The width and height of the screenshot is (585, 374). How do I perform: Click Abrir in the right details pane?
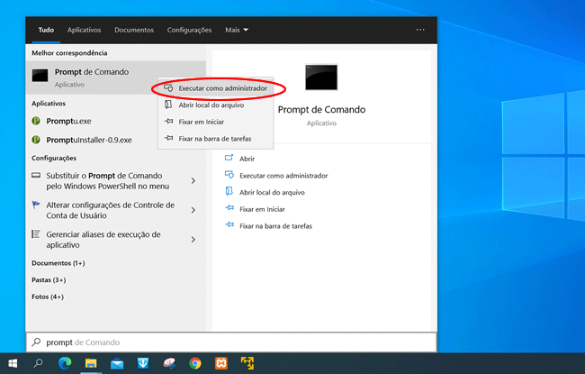point(247,160)
